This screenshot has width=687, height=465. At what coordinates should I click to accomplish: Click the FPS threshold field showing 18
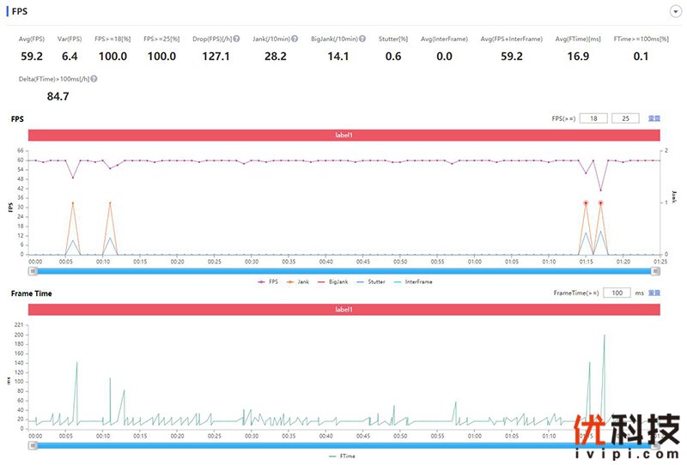593,118
